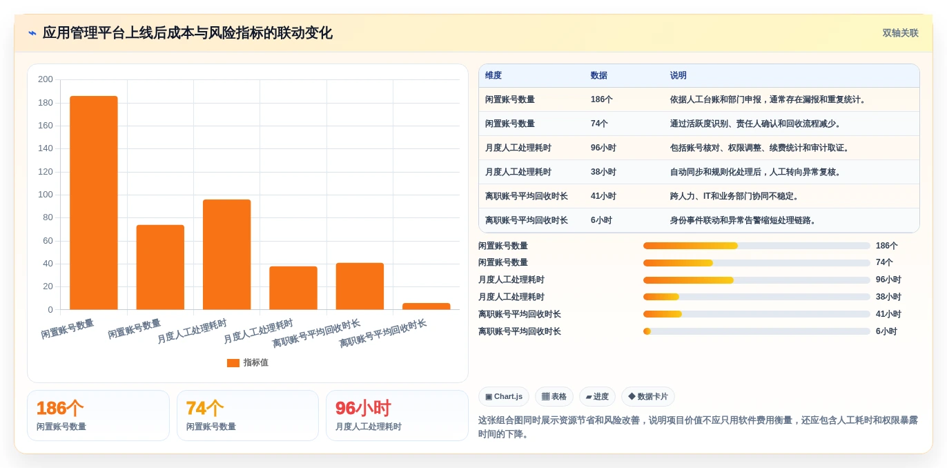Click the 双轴关联 badge in the header

900,33
